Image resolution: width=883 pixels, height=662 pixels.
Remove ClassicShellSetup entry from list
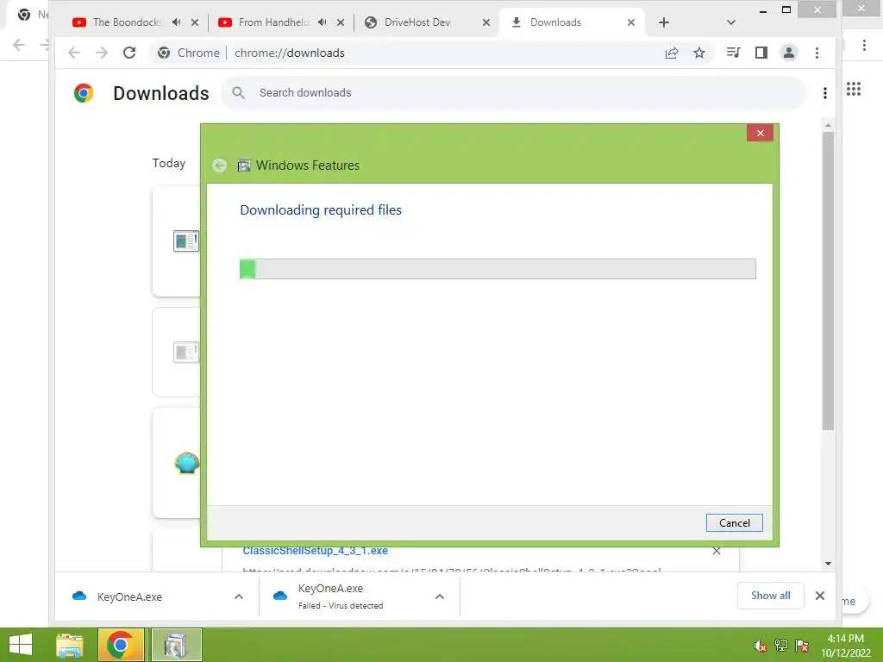click(x=717, y=551)
